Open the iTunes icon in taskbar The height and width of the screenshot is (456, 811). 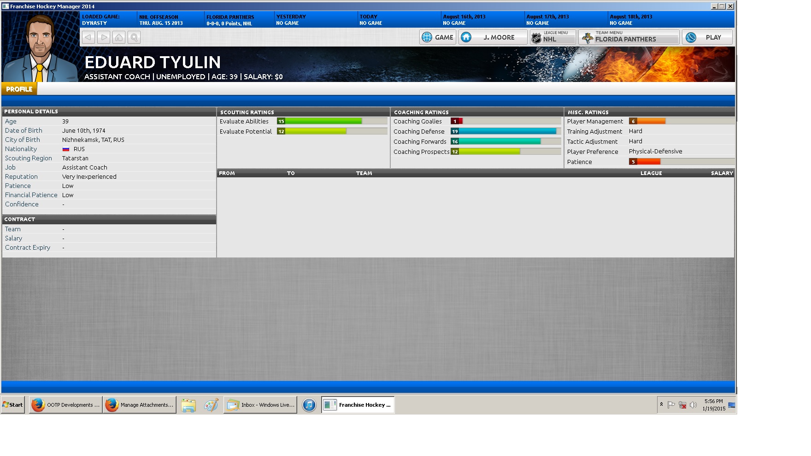(x=309, y=405)
